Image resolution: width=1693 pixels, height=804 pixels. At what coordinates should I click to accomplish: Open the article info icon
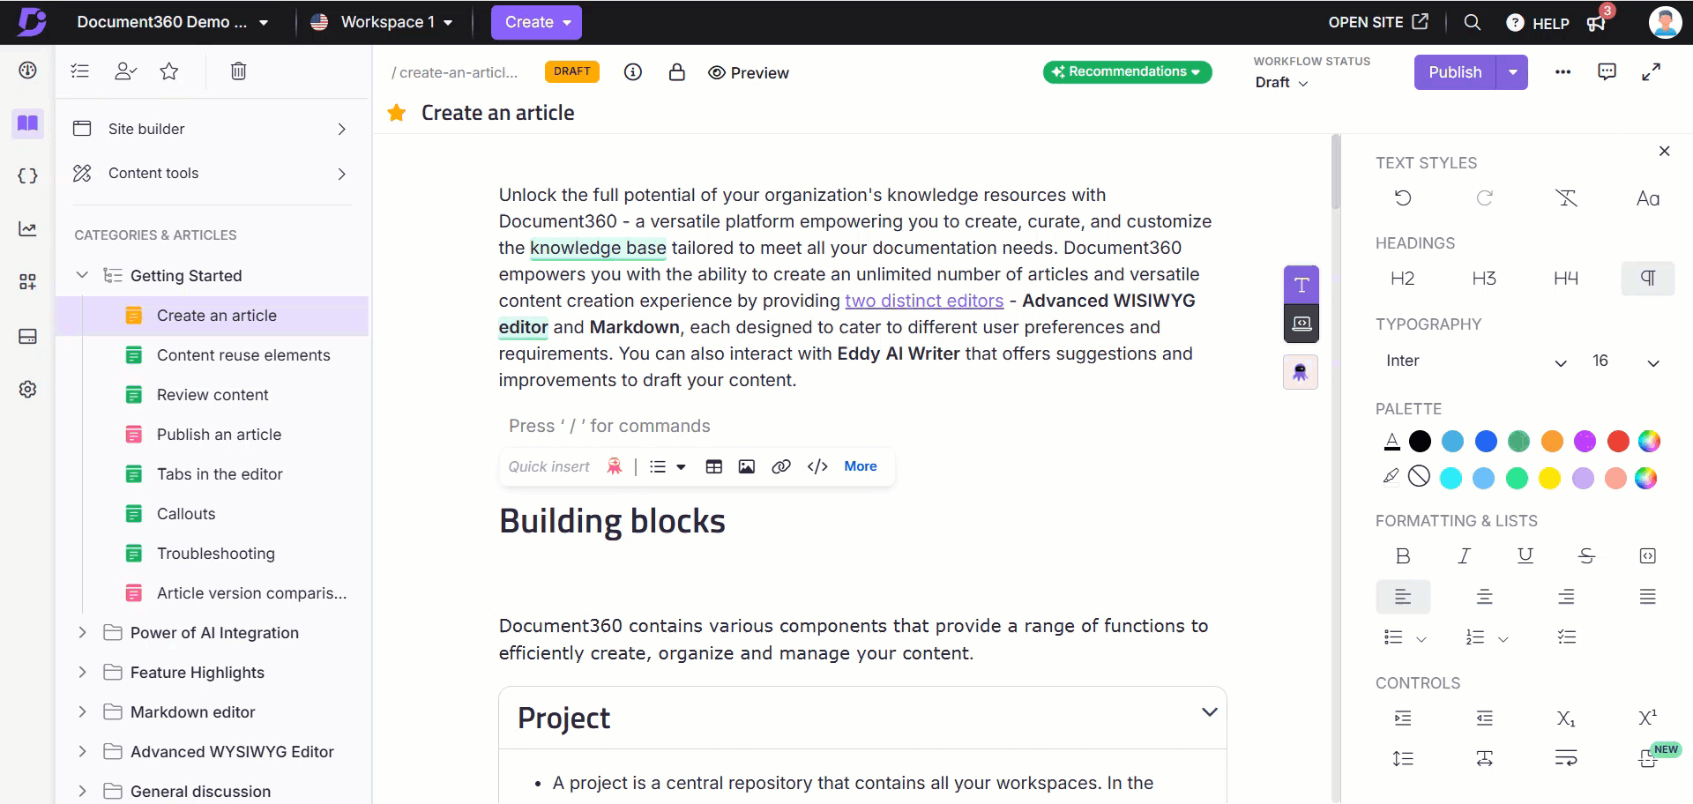coord(632,72)
